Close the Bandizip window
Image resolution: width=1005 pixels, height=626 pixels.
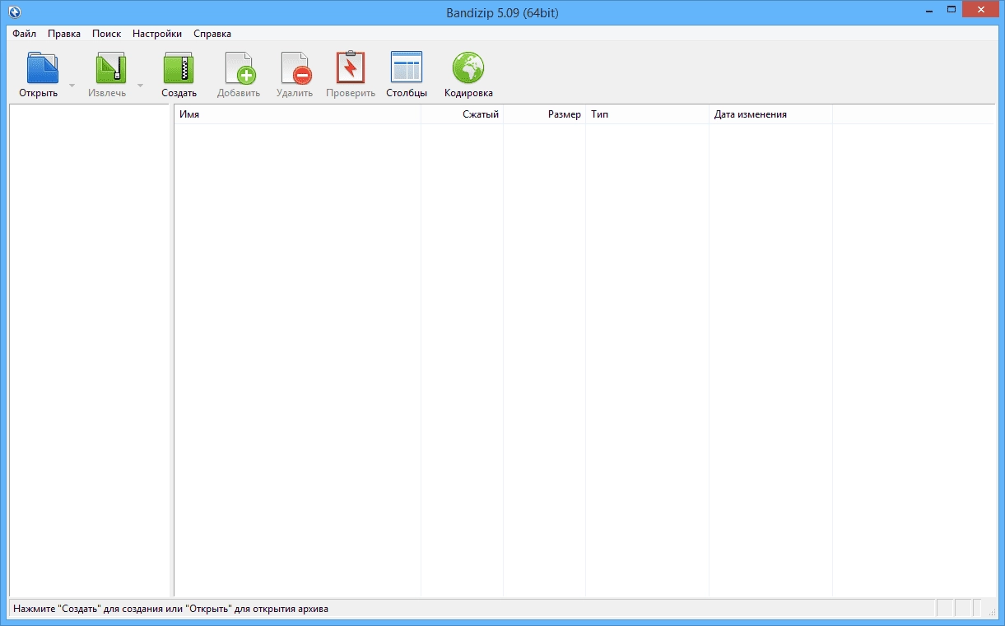pyautogui.click(x=981, y=9)
